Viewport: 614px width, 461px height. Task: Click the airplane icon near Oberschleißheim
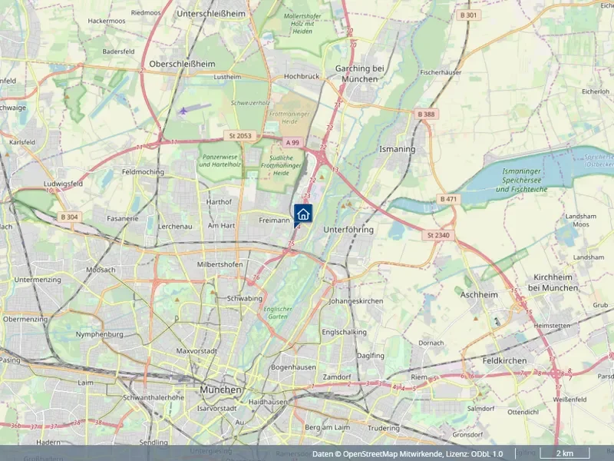[183, 111]
